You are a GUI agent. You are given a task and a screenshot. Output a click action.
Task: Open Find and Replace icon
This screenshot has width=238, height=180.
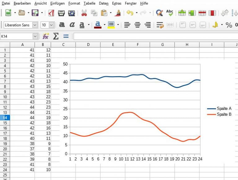coord(159,13)
